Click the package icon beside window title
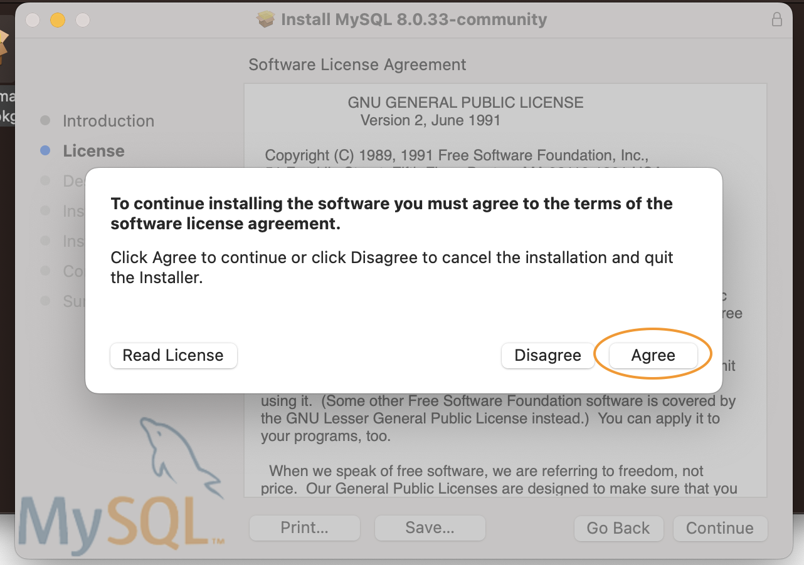This screenshot has width=804, height=565. coord(266,19)
